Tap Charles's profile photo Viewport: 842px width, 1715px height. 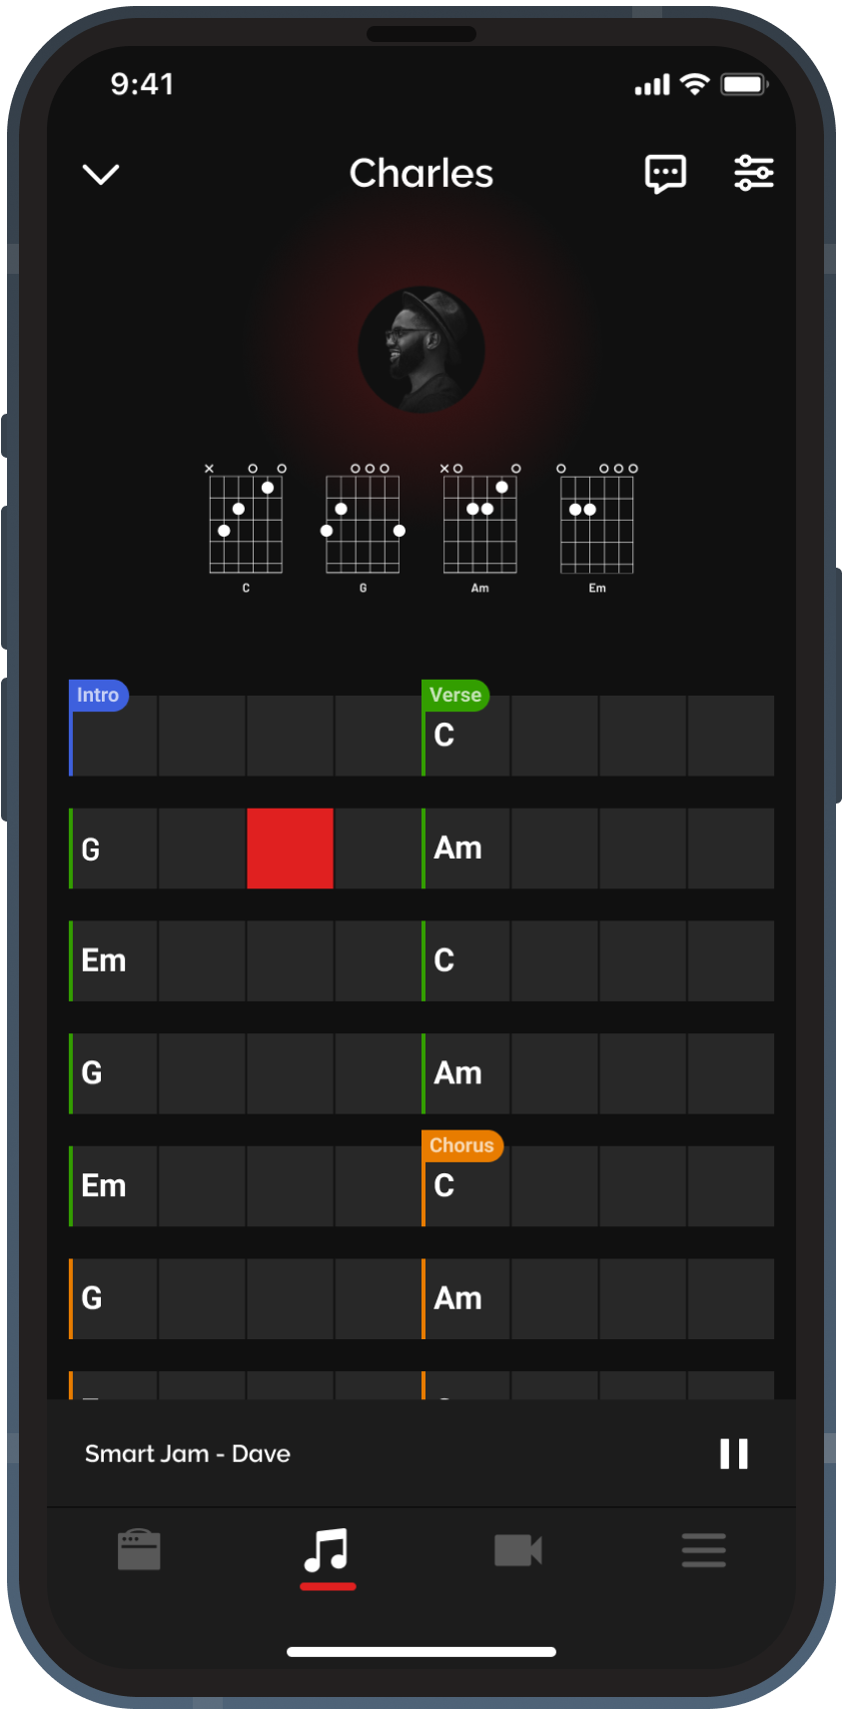pos(421,350)
